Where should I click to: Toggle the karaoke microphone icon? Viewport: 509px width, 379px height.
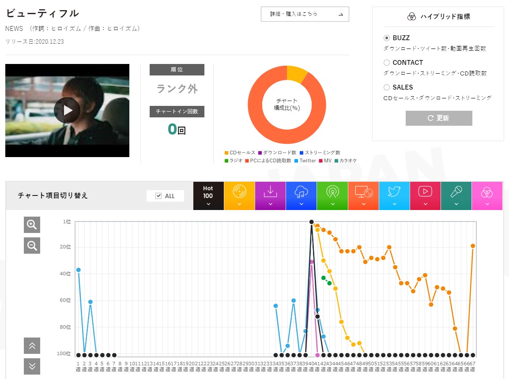pyautogui.click(x=456, y=191)
